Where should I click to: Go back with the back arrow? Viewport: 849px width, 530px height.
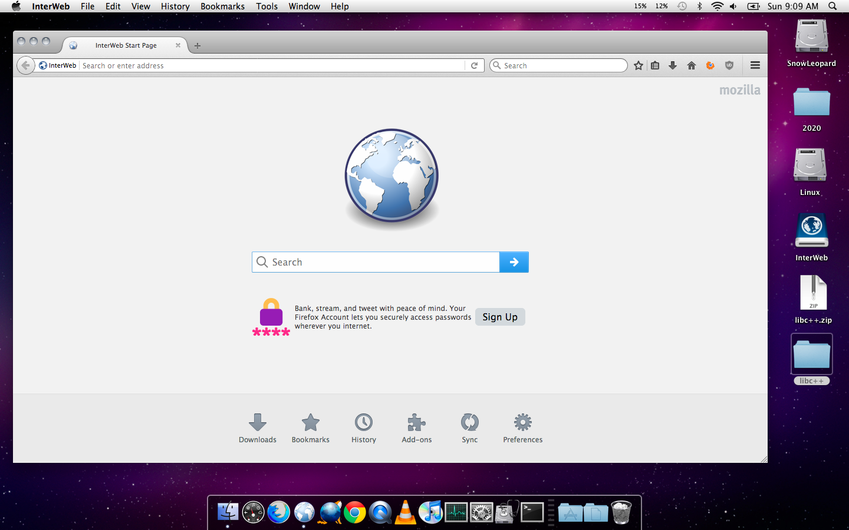[25, 65]
